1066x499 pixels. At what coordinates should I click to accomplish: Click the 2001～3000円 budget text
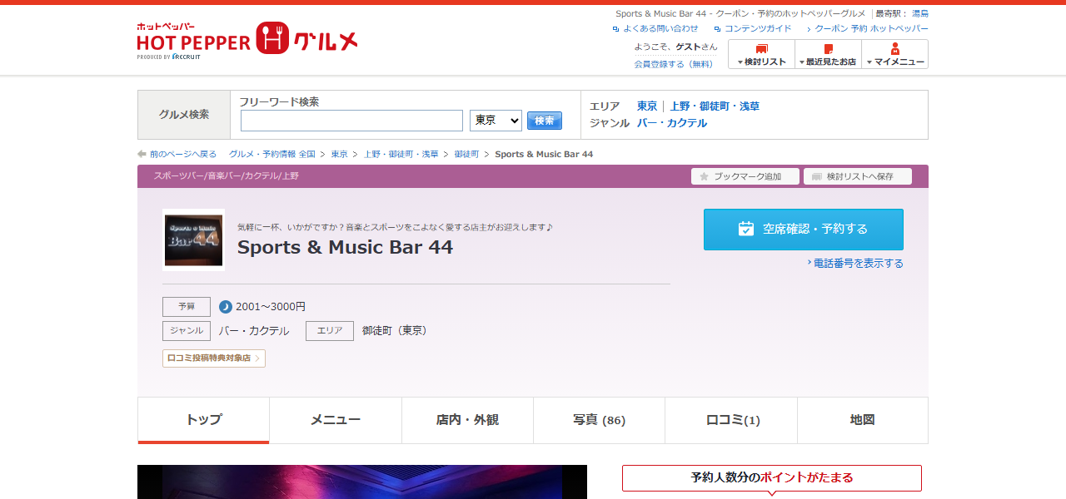(x=271, y=307)
